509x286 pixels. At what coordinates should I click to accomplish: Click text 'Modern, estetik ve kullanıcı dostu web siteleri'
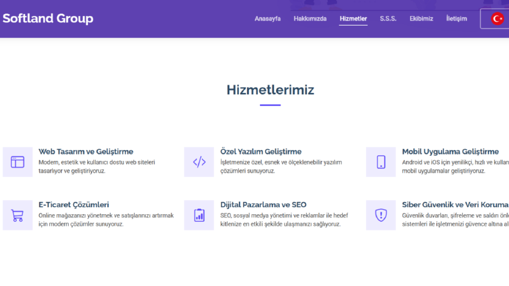(x=97, y=162)
